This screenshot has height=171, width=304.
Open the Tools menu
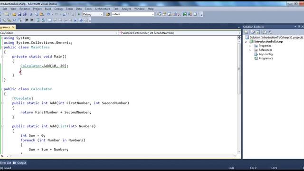(88, 9)
